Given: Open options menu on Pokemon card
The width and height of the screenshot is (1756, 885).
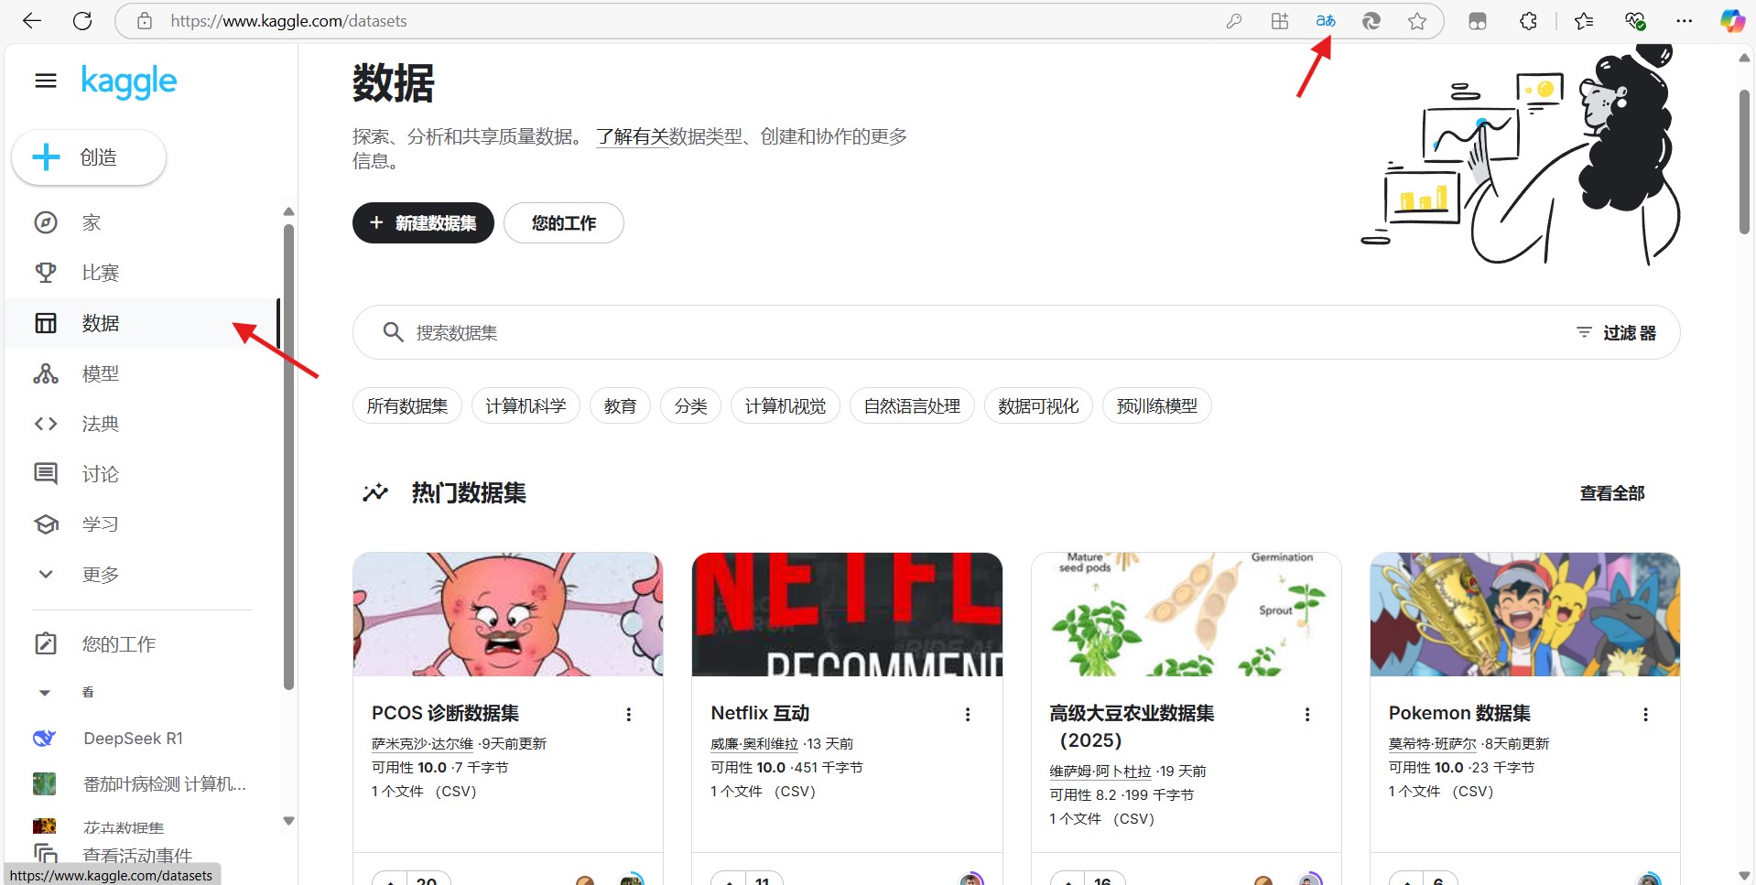Looking at the screenshot, I should point(1646,715).
